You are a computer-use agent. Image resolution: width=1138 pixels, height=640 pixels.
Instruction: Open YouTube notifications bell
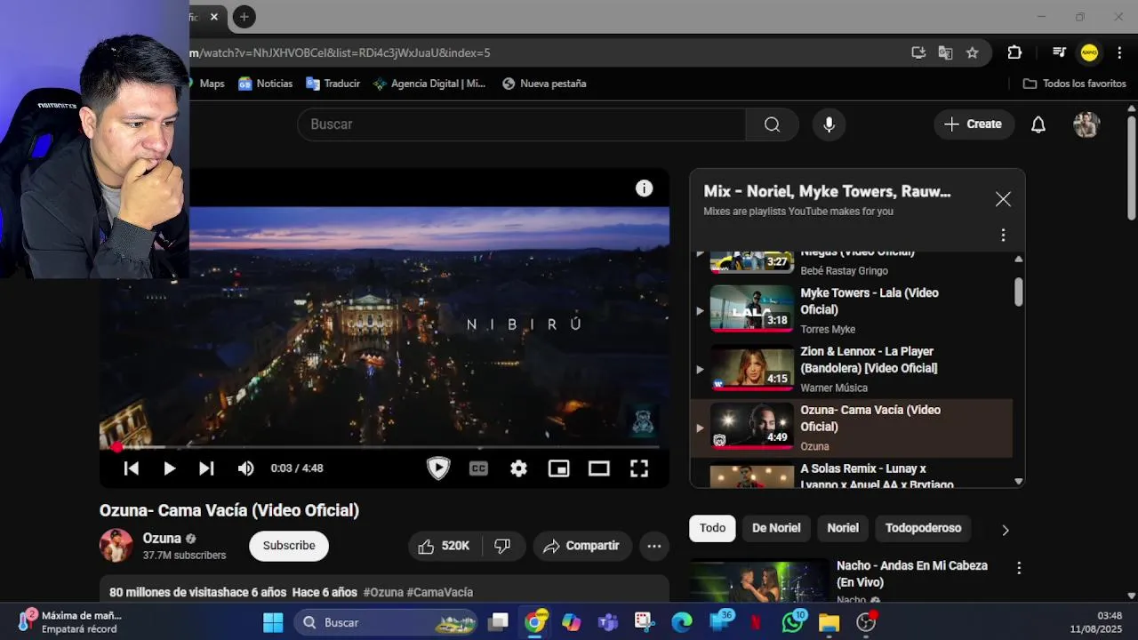1038,124
